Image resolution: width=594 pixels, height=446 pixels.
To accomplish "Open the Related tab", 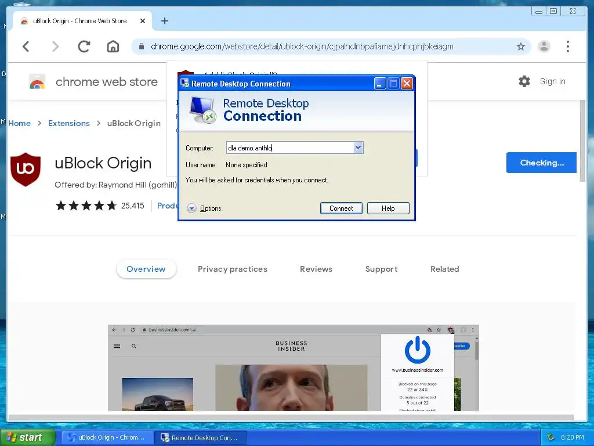I will [444, 269].
